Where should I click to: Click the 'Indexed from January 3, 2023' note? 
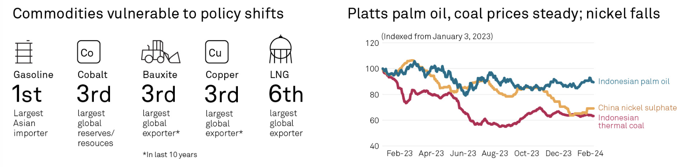(437, 36)
